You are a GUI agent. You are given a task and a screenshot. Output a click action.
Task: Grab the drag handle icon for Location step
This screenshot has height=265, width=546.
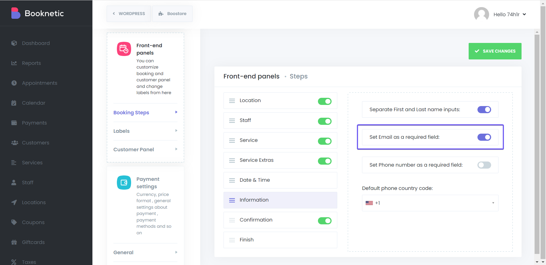[232, 101]
